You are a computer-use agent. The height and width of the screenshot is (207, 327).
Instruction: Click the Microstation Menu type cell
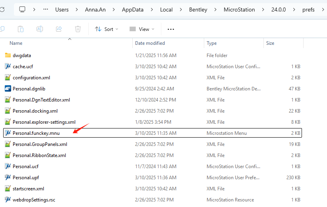click(x=227, y=133)
